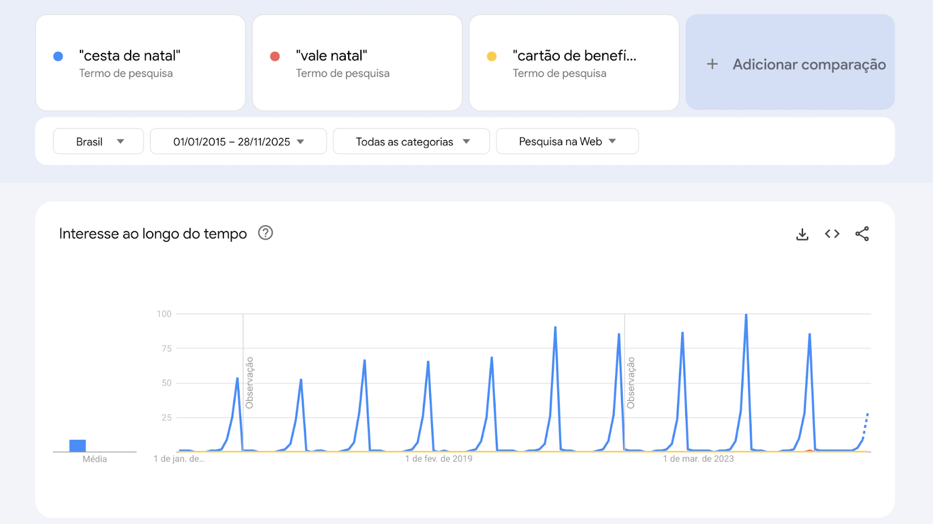Viewport: 933px width, 524px height.
Task: Click the peak at 100 on the chart
Action: [x=746, y=315]
